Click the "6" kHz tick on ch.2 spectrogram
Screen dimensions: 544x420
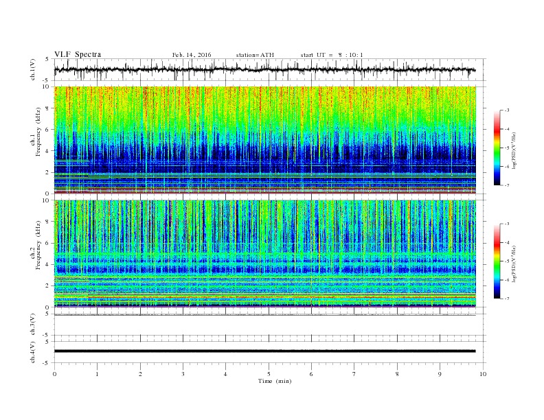48,243
